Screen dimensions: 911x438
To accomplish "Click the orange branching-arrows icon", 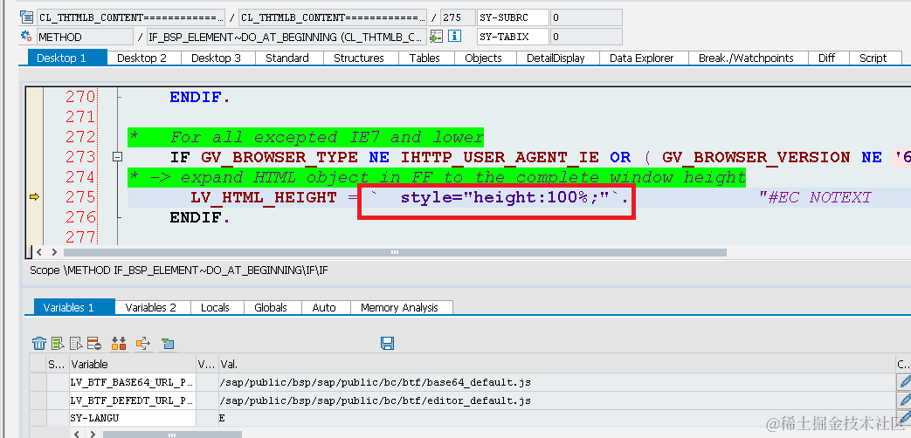I will click(143, 344).
